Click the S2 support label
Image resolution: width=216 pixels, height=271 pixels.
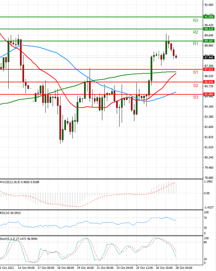point(195,85)
